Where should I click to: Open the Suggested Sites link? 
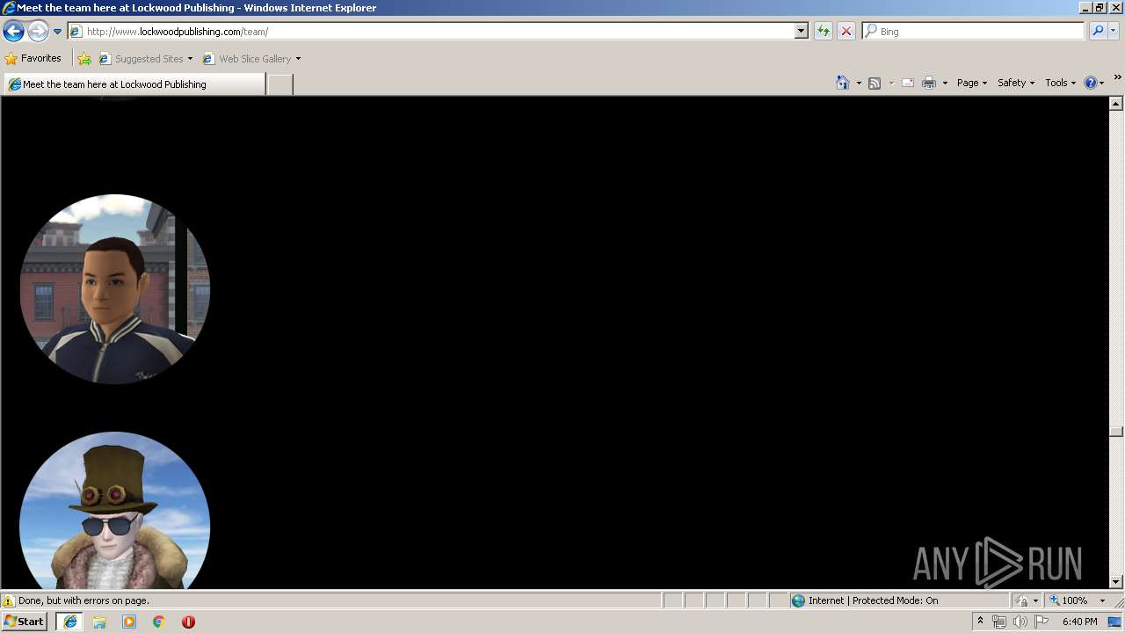coord(145,59)
